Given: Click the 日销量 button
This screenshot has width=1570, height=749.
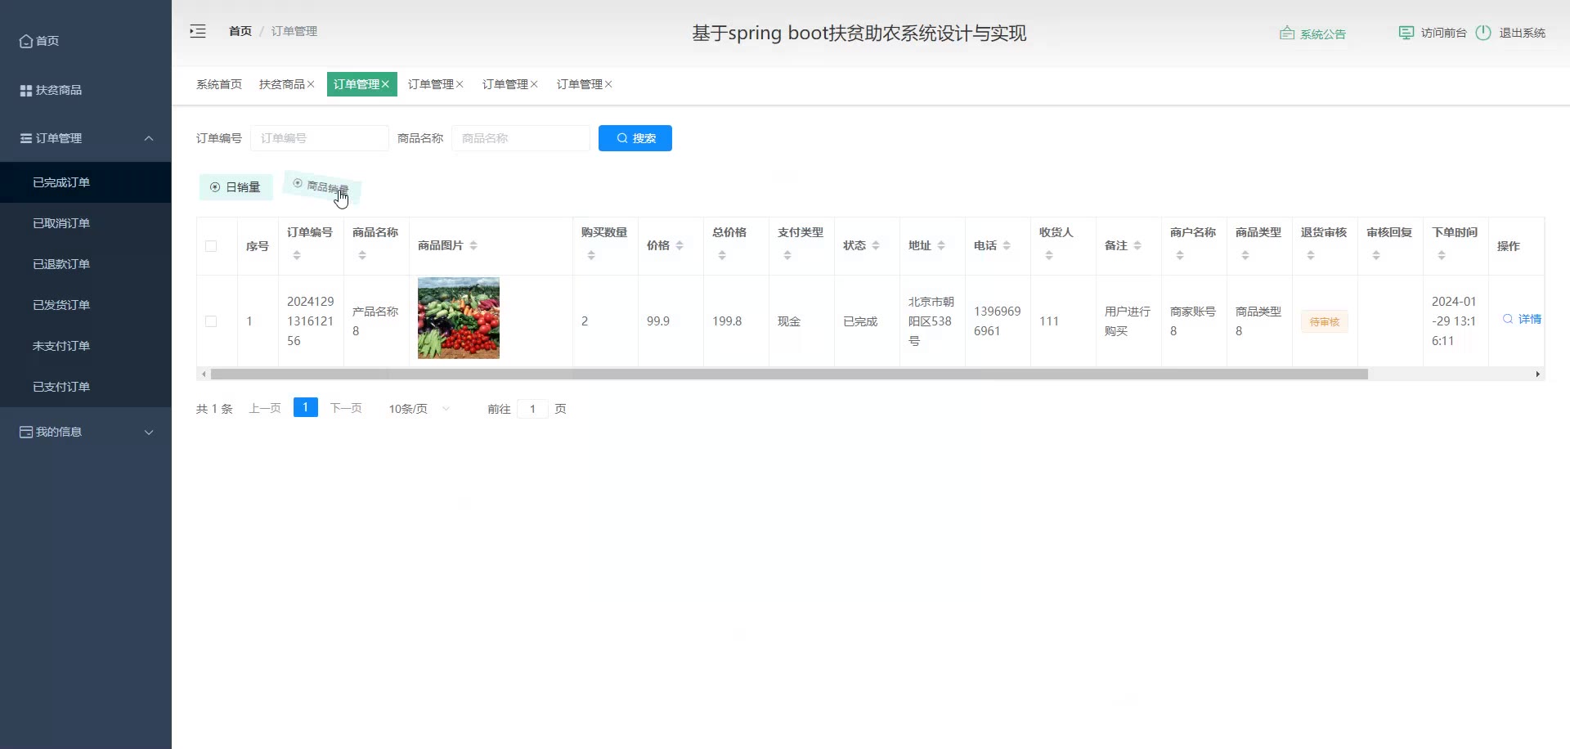Looking at the screenshot, I should (x=235, y=187).
